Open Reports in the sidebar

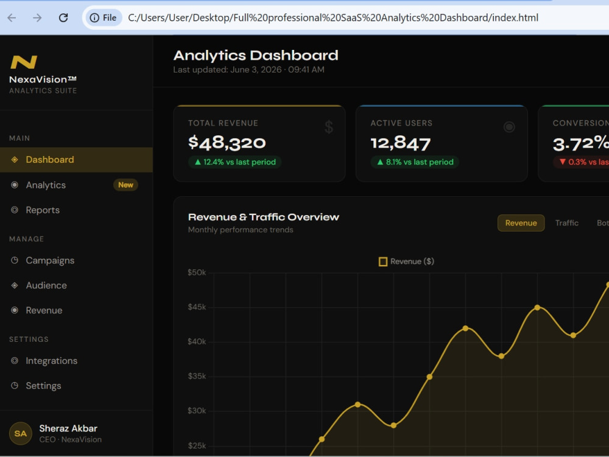click(76, 210)
